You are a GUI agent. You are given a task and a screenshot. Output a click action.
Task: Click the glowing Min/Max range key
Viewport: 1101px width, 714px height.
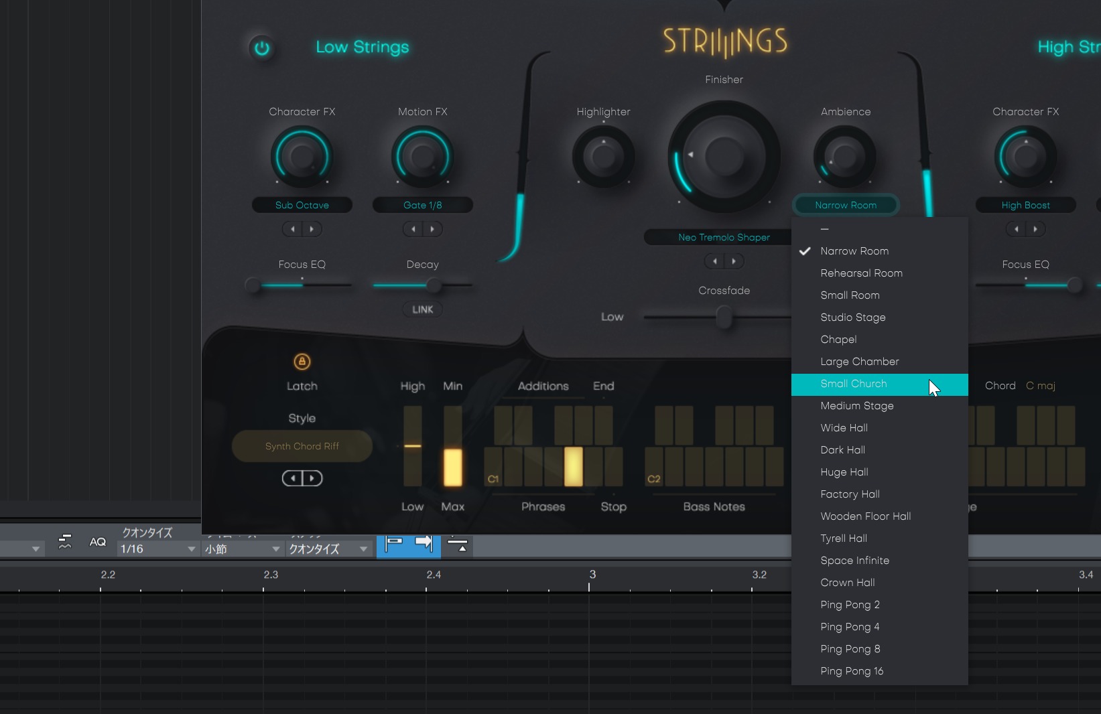coord(453,467)
